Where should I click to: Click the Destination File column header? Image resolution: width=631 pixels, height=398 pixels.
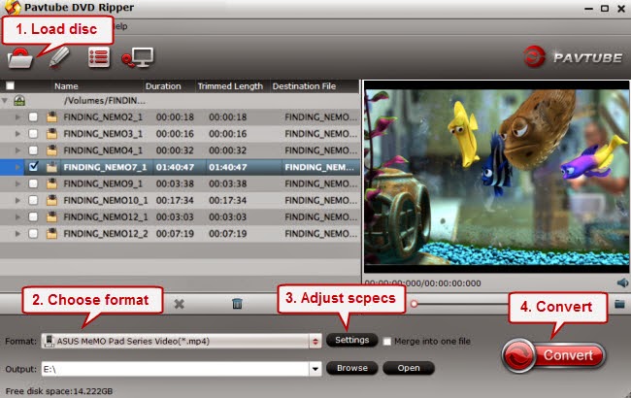point(304,86)
